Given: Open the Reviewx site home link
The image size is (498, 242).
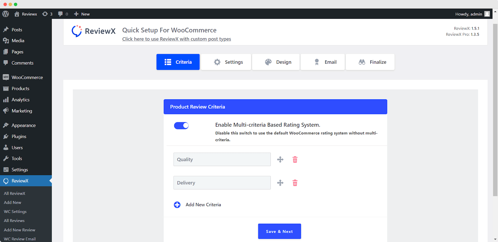Looking at the screenshot, I should [26, 14].
